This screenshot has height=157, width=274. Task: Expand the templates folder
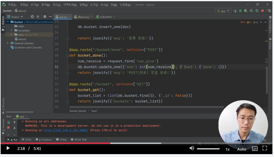12,30
